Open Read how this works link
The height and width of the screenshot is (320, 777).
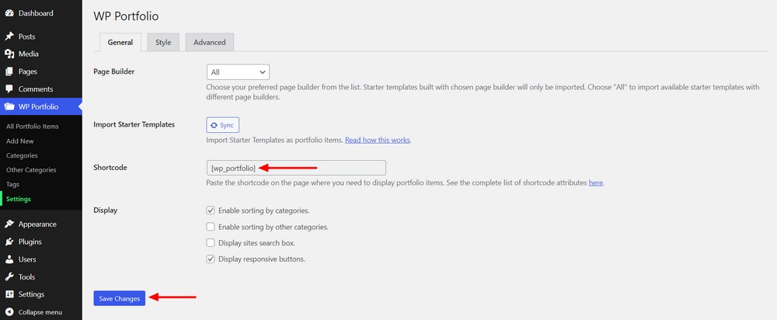tap(378, 140)
